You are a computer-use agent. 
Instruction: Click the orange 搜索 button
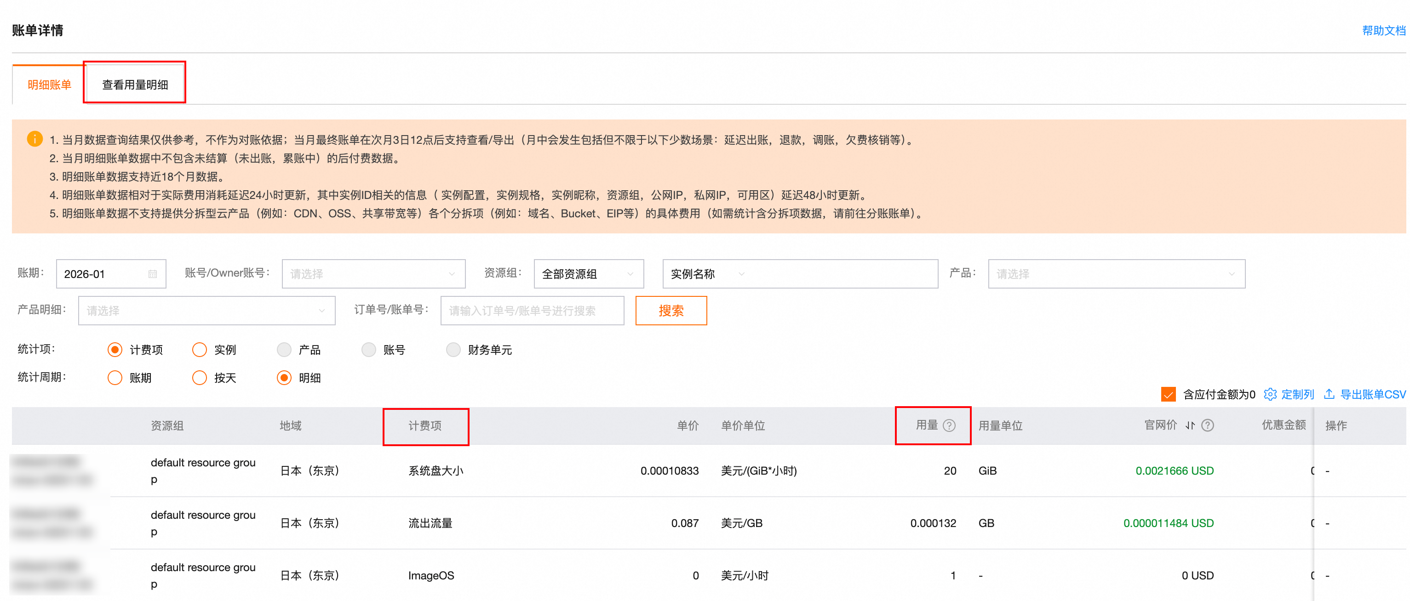671,311
